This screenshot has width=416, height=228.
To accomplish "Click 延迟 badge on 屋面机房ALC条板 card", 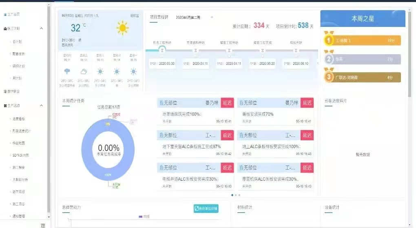I will click(307, 168).
